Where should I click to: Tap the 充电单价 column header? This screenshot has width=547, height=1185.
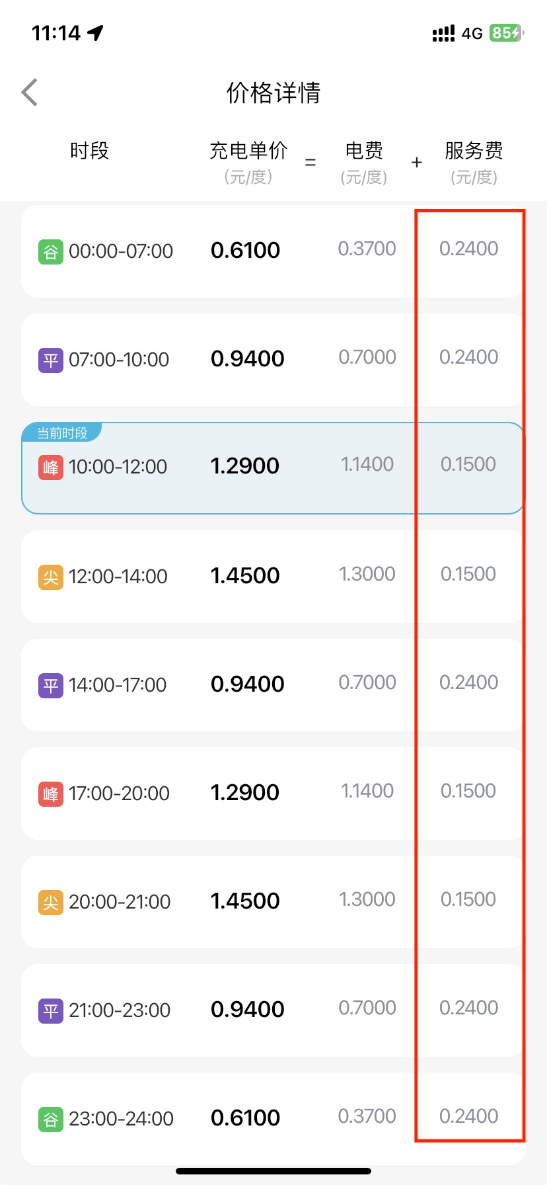248,151
